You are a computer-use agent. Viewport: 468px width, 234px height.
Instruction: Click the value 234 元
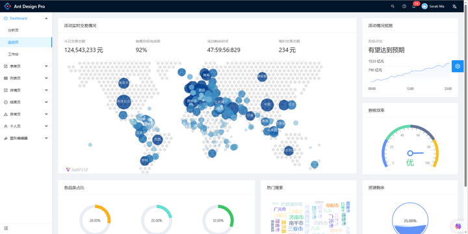click(287, 50)
